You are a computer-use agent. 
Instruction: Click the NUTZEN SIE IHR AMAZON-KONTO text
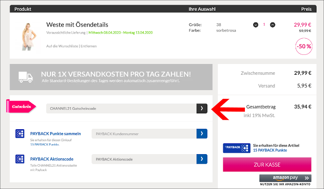click(x=285, y=184)
